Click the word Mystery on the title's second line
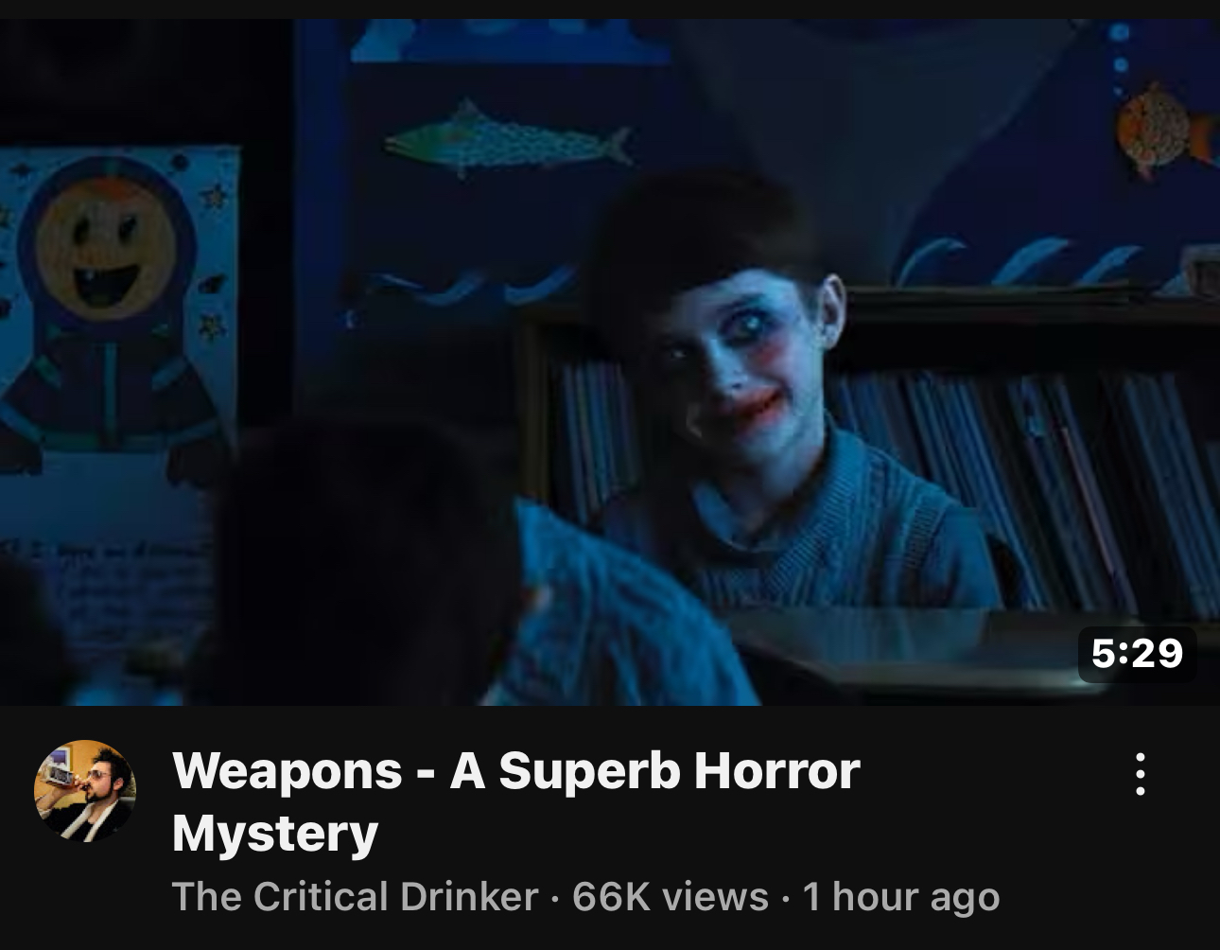1220x950 pixels. (275, 835)
